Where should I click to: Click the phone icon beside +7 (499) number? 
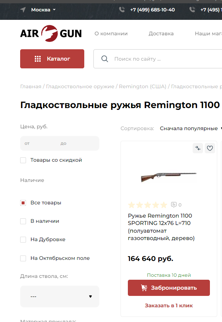click(122, 10)
